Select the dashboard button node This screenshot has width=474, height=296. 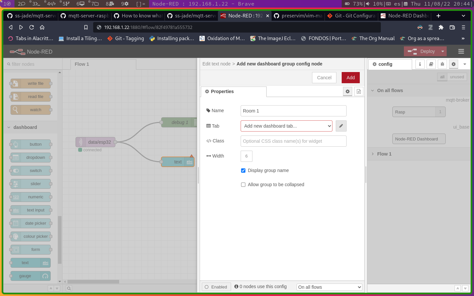[31, 144]
